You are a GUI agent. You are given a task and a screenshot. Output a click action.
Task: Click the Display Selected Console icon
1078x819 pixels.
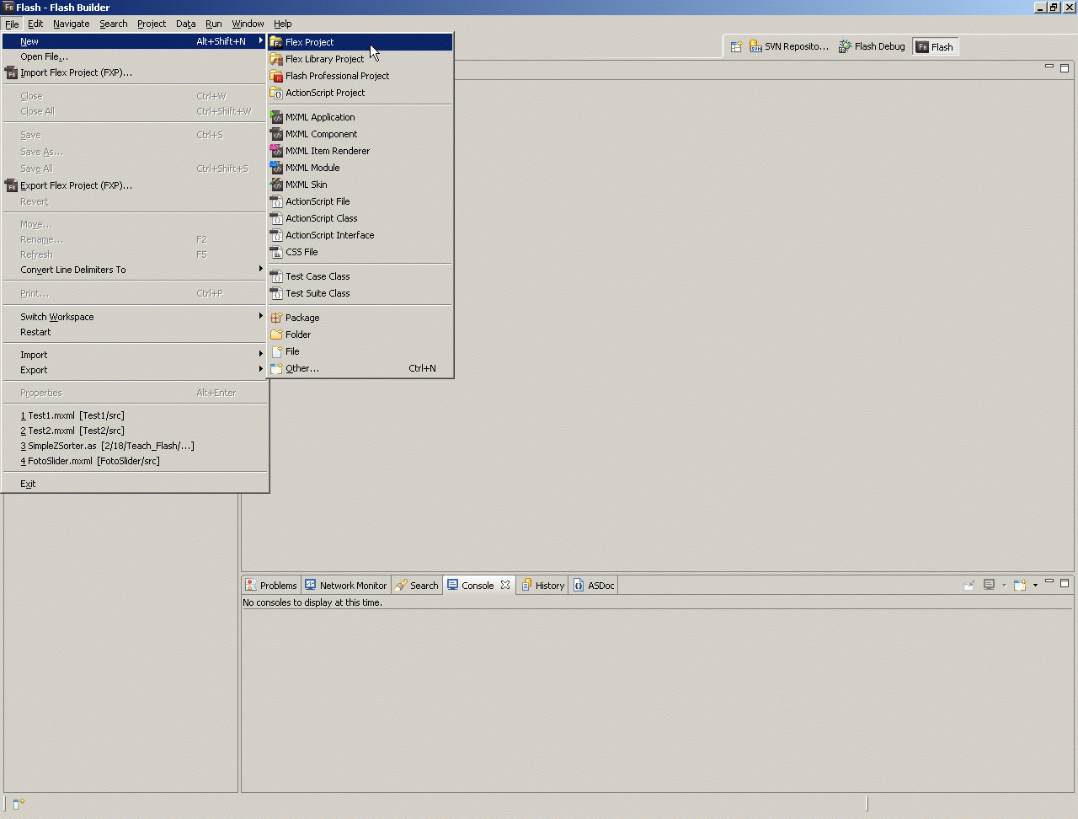[990, 585]
